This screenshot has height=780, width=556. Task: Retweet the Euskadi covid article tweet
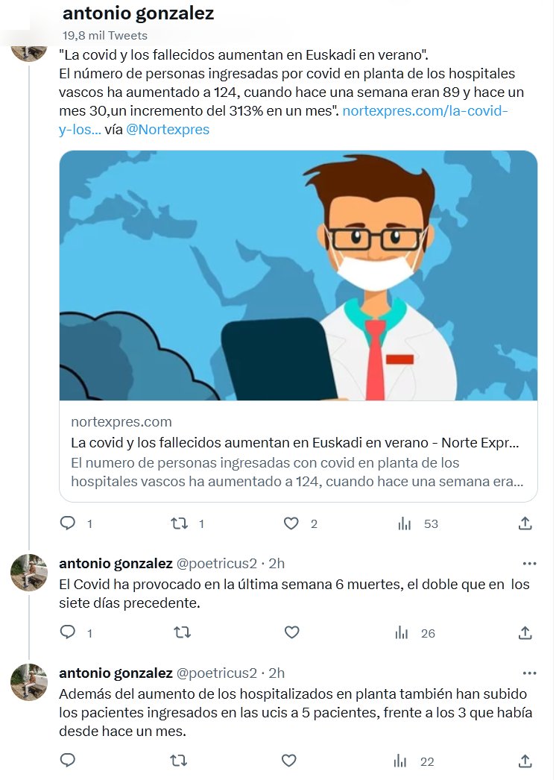pyautogui.click(x=180, y=523)
